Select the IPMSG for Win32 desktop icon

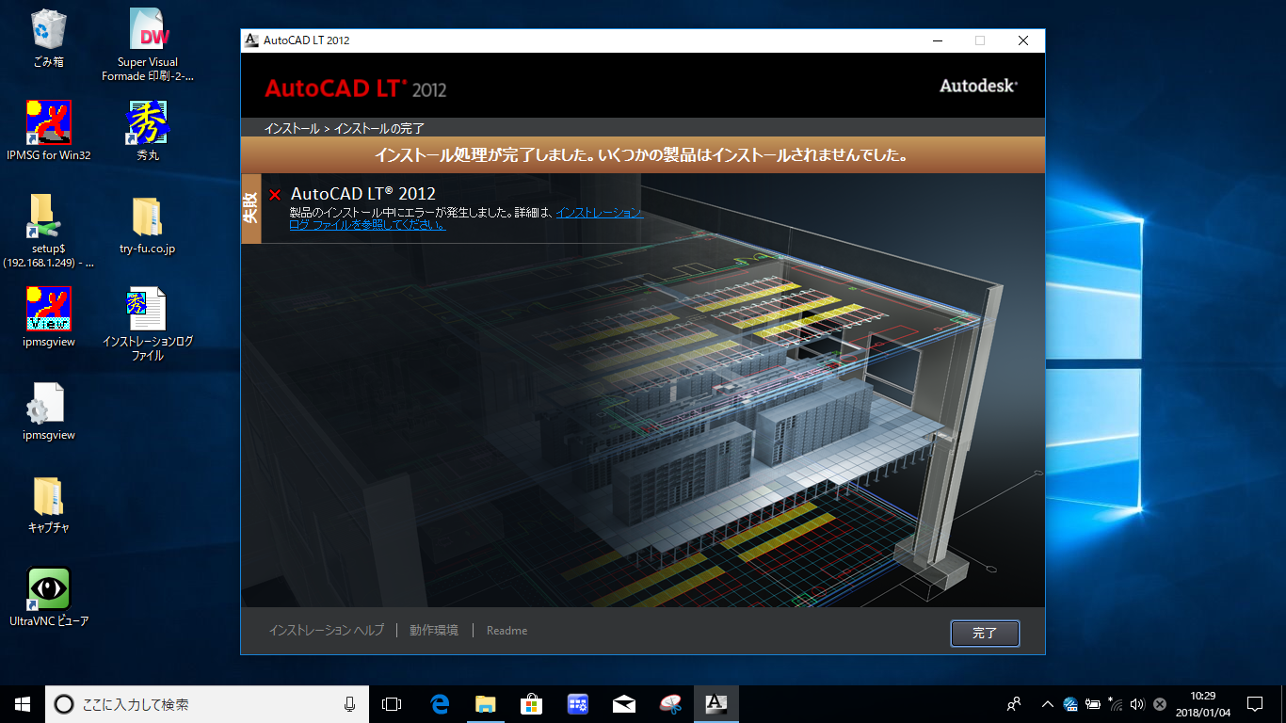(x=48, y=131)
